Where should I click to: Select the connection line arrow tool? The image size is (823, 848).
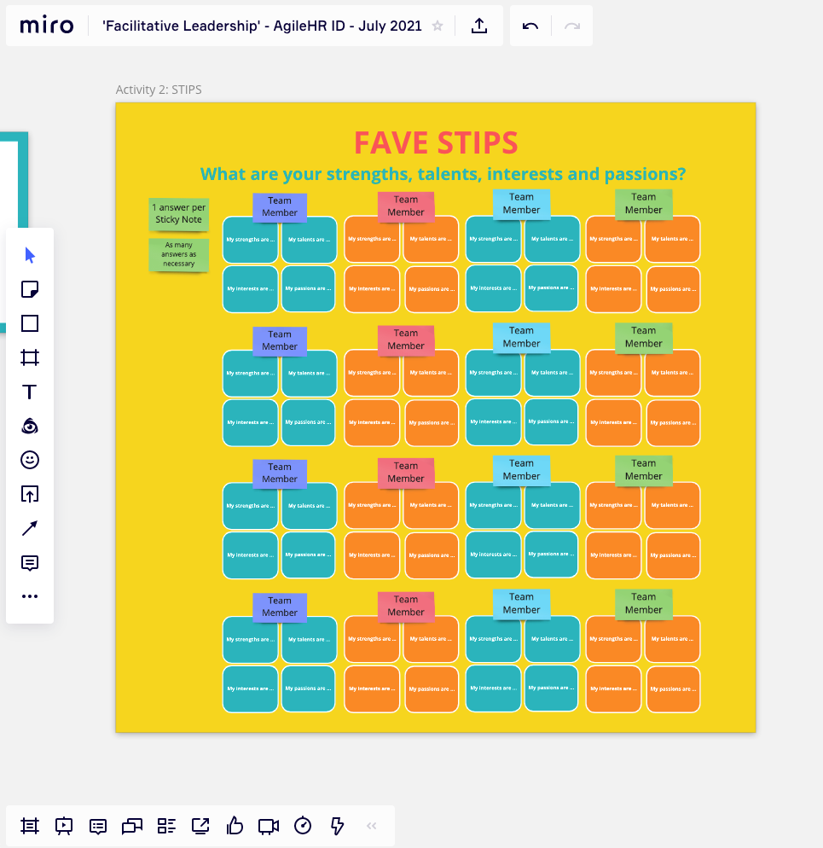30,528
